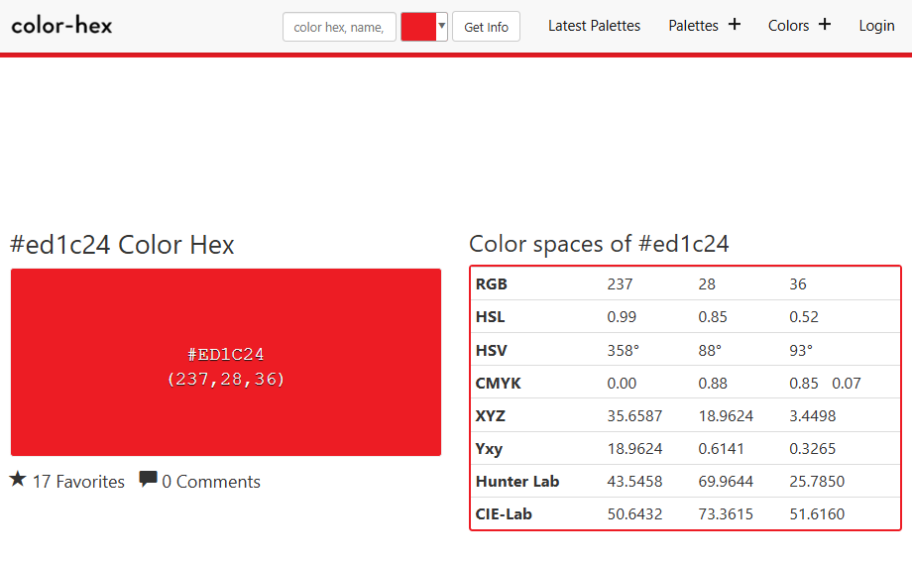Screen dimensions: 912x564
Task: Click the "Color spaces of #ed1c24" heading
Action: [x=599, y=244]
